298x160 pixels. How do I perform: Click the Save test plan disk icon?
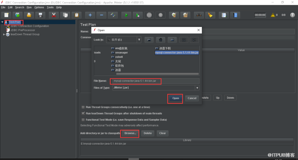(40, 15)
